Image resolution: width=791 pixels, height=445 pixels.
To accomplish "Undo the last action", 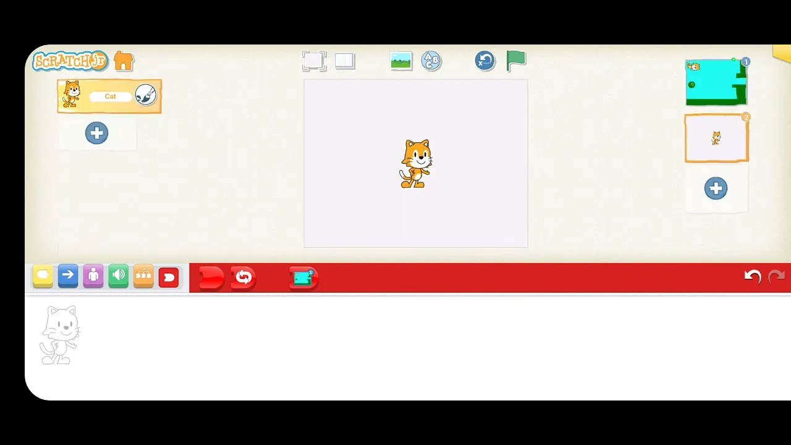I will (752, 276).
